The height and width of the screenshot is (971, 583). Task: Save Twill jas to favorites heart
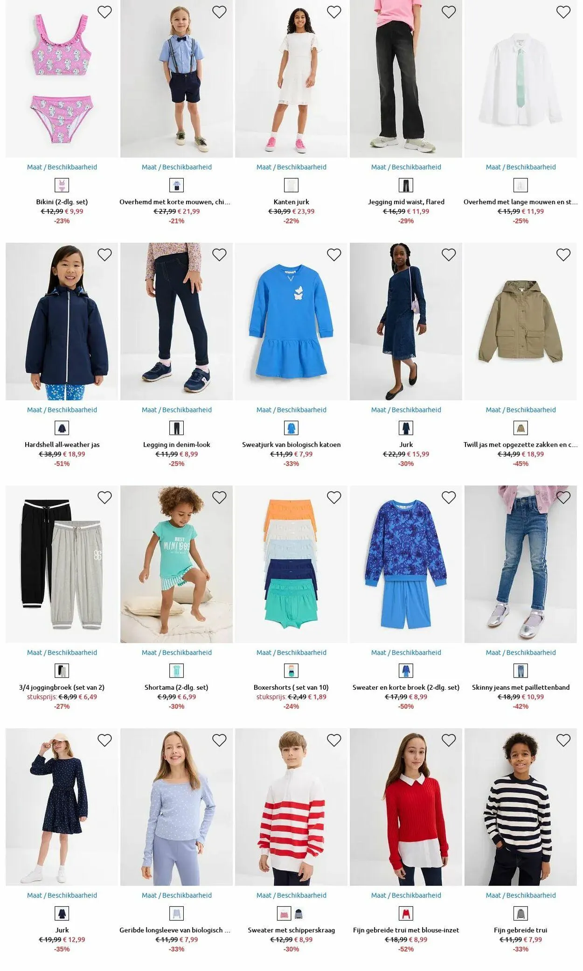pos(563,255)
